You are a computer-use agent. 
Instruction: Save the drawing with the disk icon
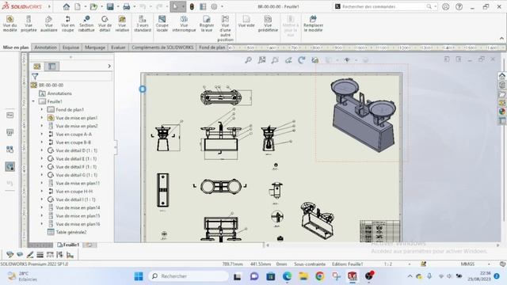tap(110, 6)
